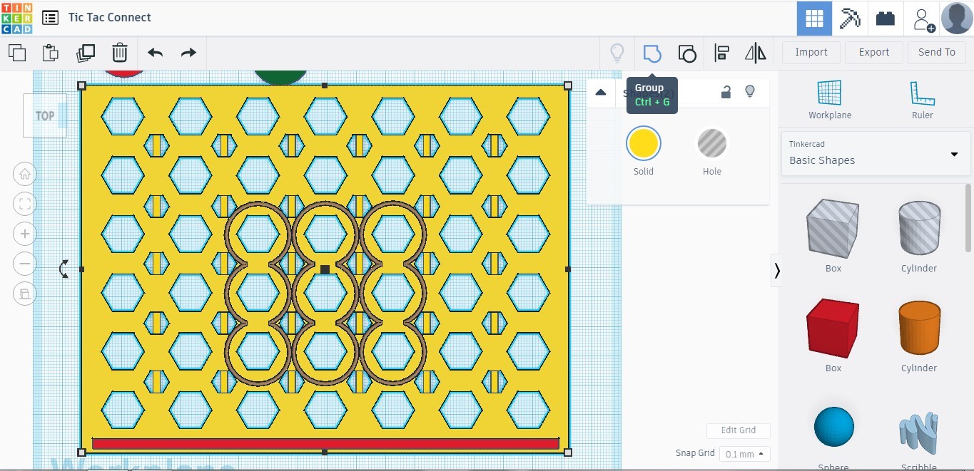Select the Ungroup tool
Screen dimensions: 974x471
pos(686,52)
